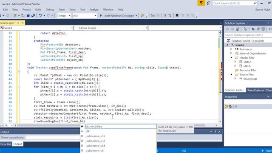Expand the utils.h file node
The width and height of the screenshot is (272, 153).
235,66
